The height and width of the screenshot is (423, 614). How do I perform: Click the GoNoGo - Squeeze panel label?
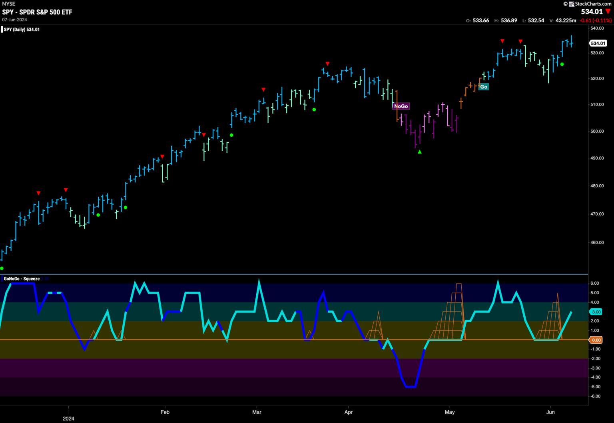(22, 279)
